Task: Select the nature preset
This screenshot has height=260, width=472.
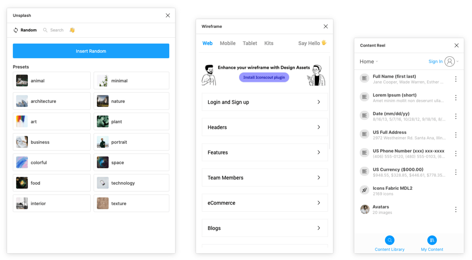Action: (x=132, y=101)
